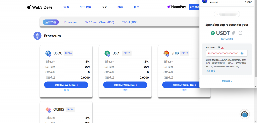
Task: Click USDT DeFi周期 value 灵活
Action: [146, 67]
